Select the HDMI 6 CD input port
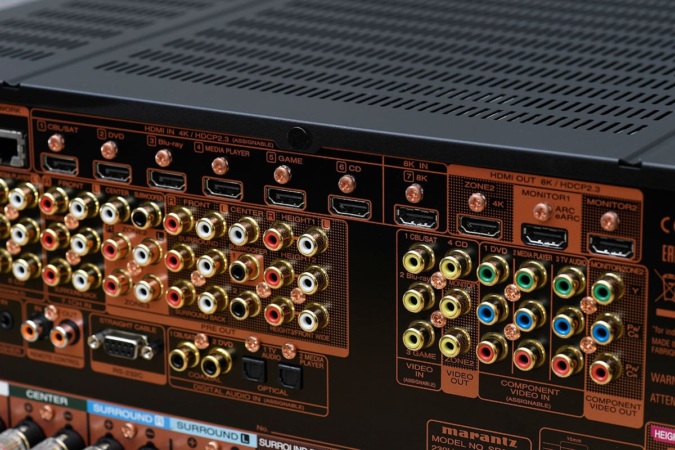The width and height of the screenshot is (675, 450). 349,207
